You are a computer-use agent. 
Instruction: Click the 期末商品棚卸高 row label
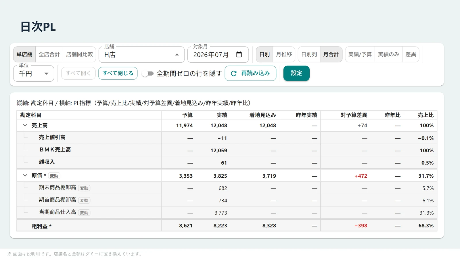[57, 188]
